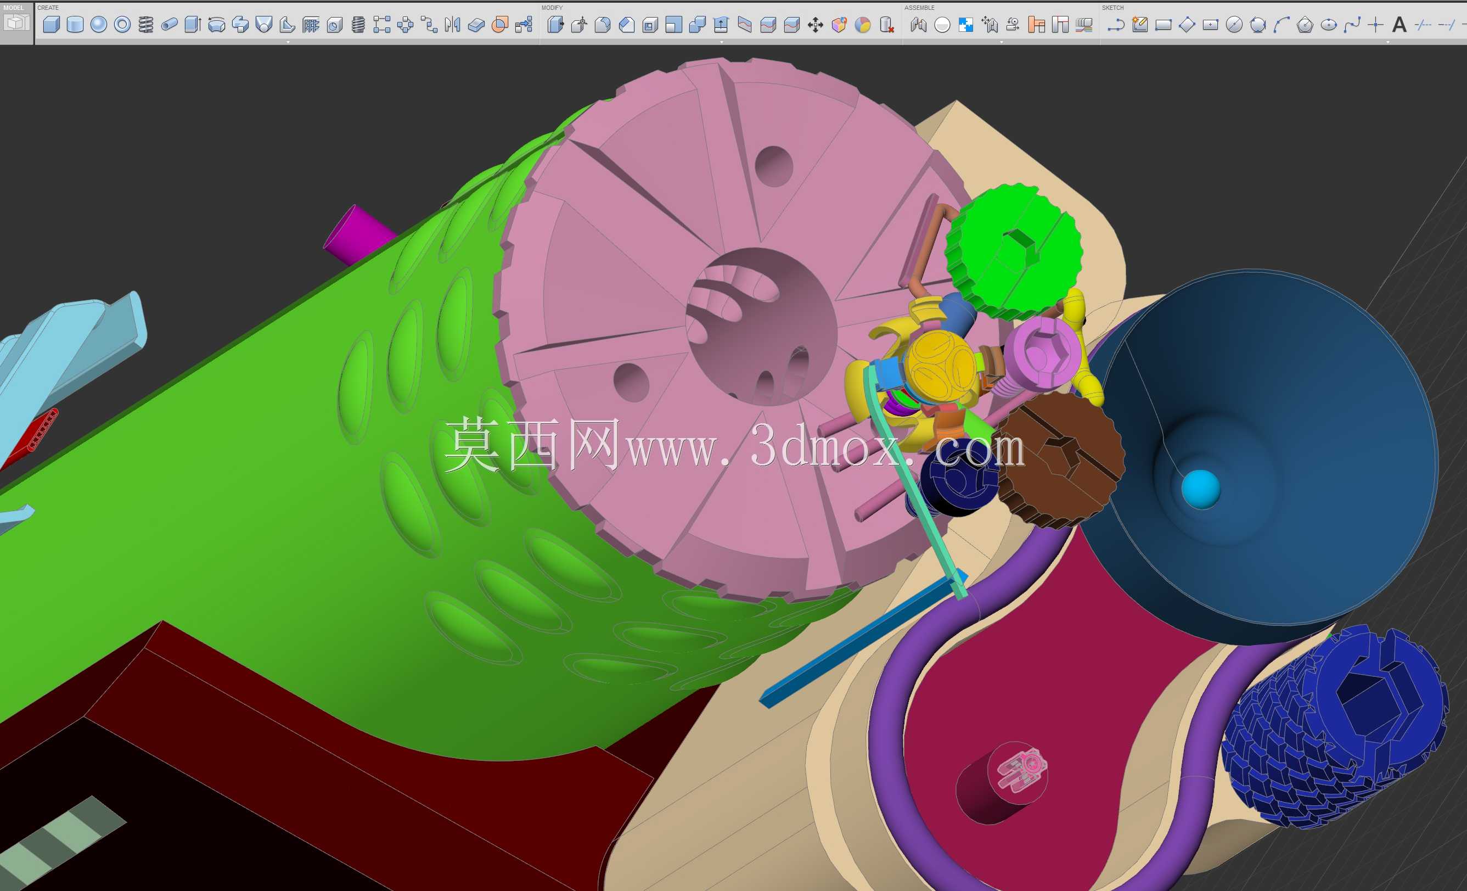Screen dimensions: 1467x891
Task: Open the MODEL workspace switcher
Action: tap(16, 22)
